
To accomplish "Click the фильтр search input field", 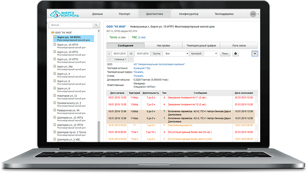I will coord(71,25).
